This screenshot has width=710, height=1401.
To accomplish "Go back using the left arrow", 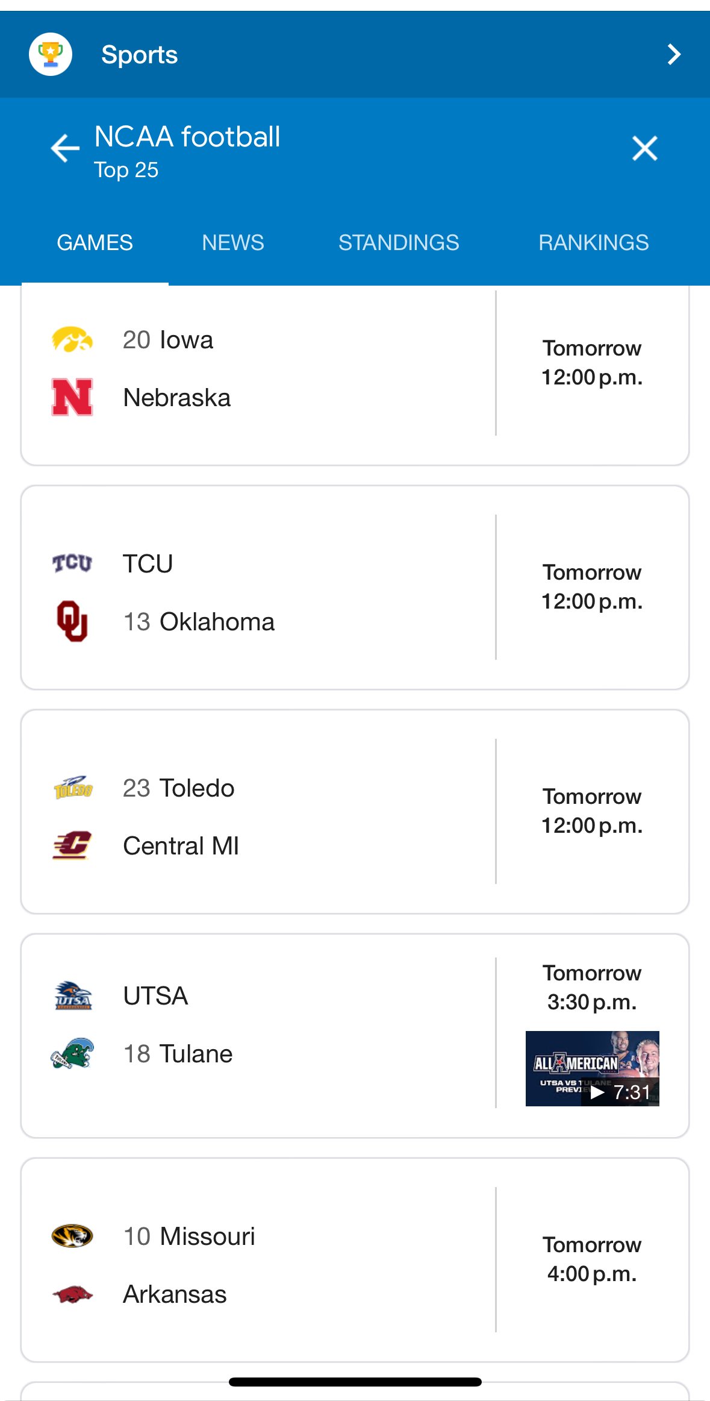I will pyautogui.click(x=65, y=148).
